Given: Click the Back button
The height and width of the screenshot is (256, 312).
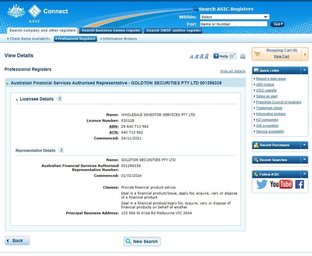Looking at the screenshot, I should pyautogui.click(x=17, y=240).
